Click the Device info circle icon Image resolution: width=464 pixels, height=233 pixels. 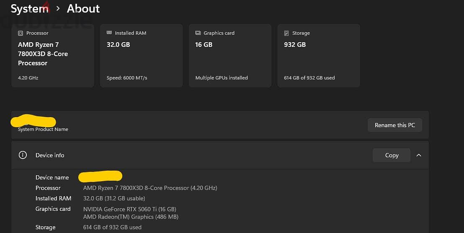(x=23, y=155)
